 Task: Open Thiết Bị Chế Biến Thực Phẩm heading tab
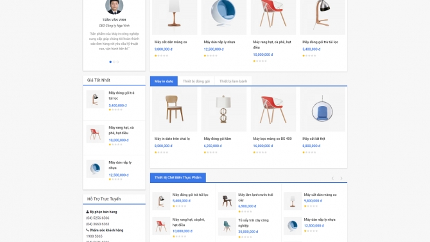178,178
